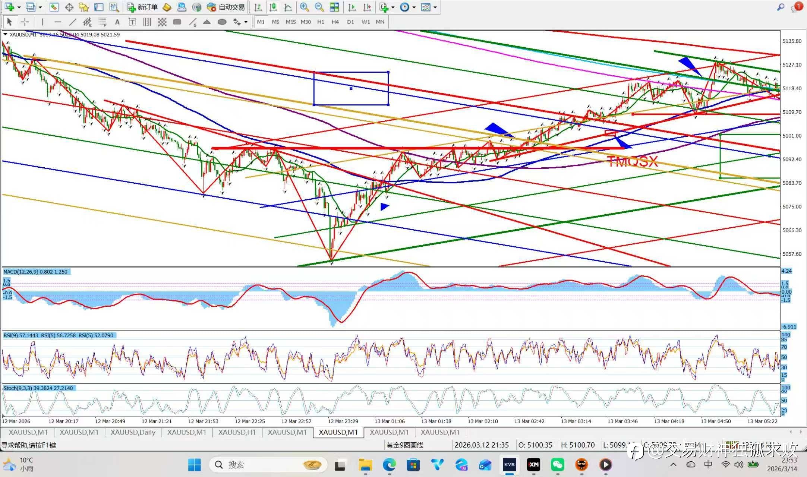
Task: Pick the trendline drawing tool
Action: (x=73, y=22)
